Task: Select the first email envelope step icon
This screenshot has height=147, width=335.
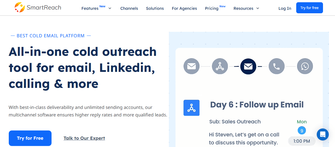Action: click(x=191, y=66)
